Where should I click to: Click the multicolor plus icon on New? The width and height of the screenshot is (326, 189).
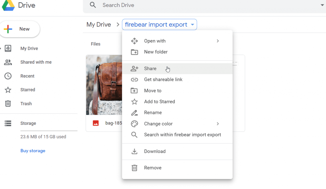click(8, 29)
